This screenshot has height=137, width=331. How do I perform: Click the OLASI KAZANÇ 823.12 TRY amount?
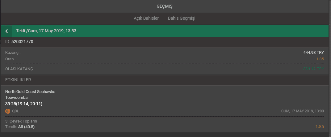pyautogui.click(x=313, y=69)
